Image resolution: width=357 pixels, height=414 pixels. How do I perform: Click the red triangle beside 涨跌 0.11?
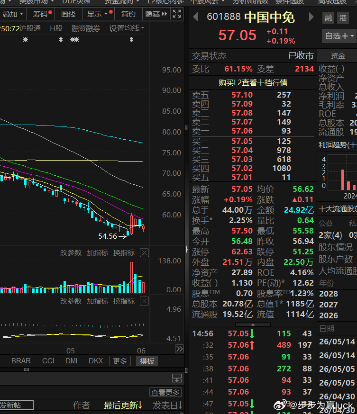tap(294, 200)
